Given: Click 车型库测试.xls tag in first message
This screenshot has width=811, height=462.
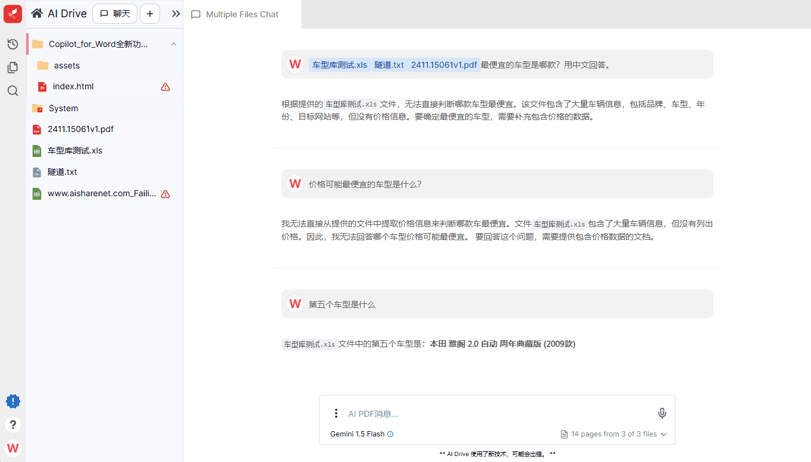Looking at the screenshot, I should coord(340,65).
